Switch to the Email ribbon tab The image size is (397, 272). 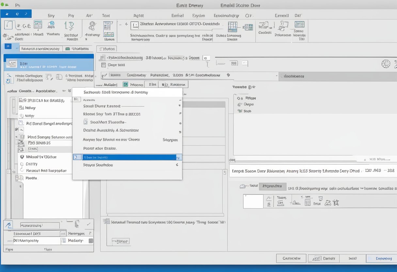pos(177,15)
